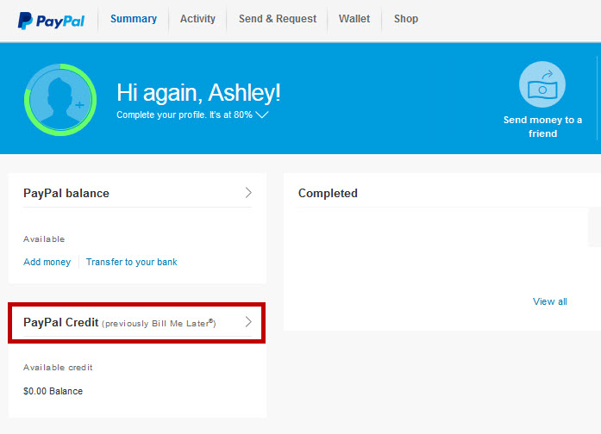Open the profile avatar picture
Viewport: 601px width, 434px height.
(60, 100)
